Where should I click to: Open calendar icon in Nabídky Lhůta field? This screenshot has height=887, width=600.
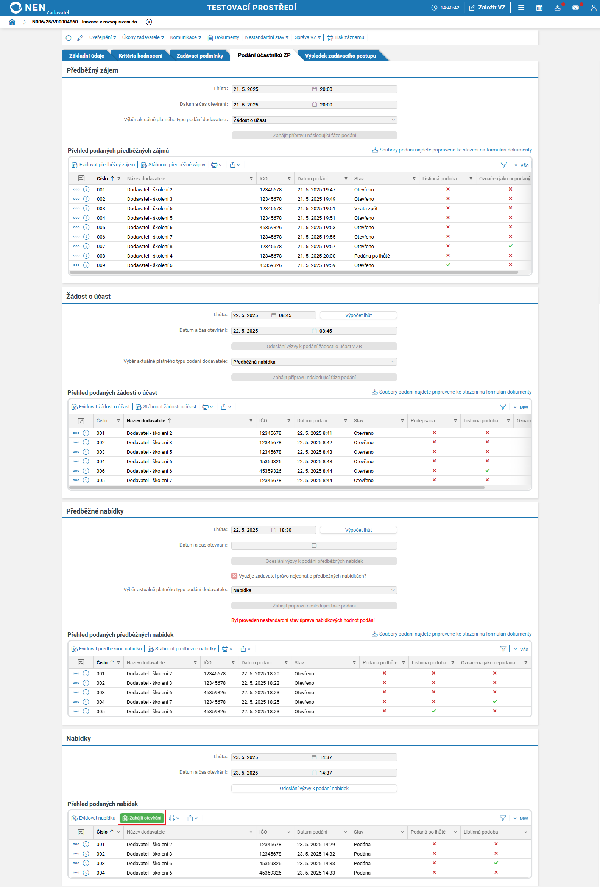314,757
